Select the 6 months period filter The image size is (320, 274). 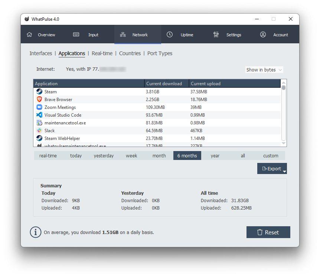187,156
